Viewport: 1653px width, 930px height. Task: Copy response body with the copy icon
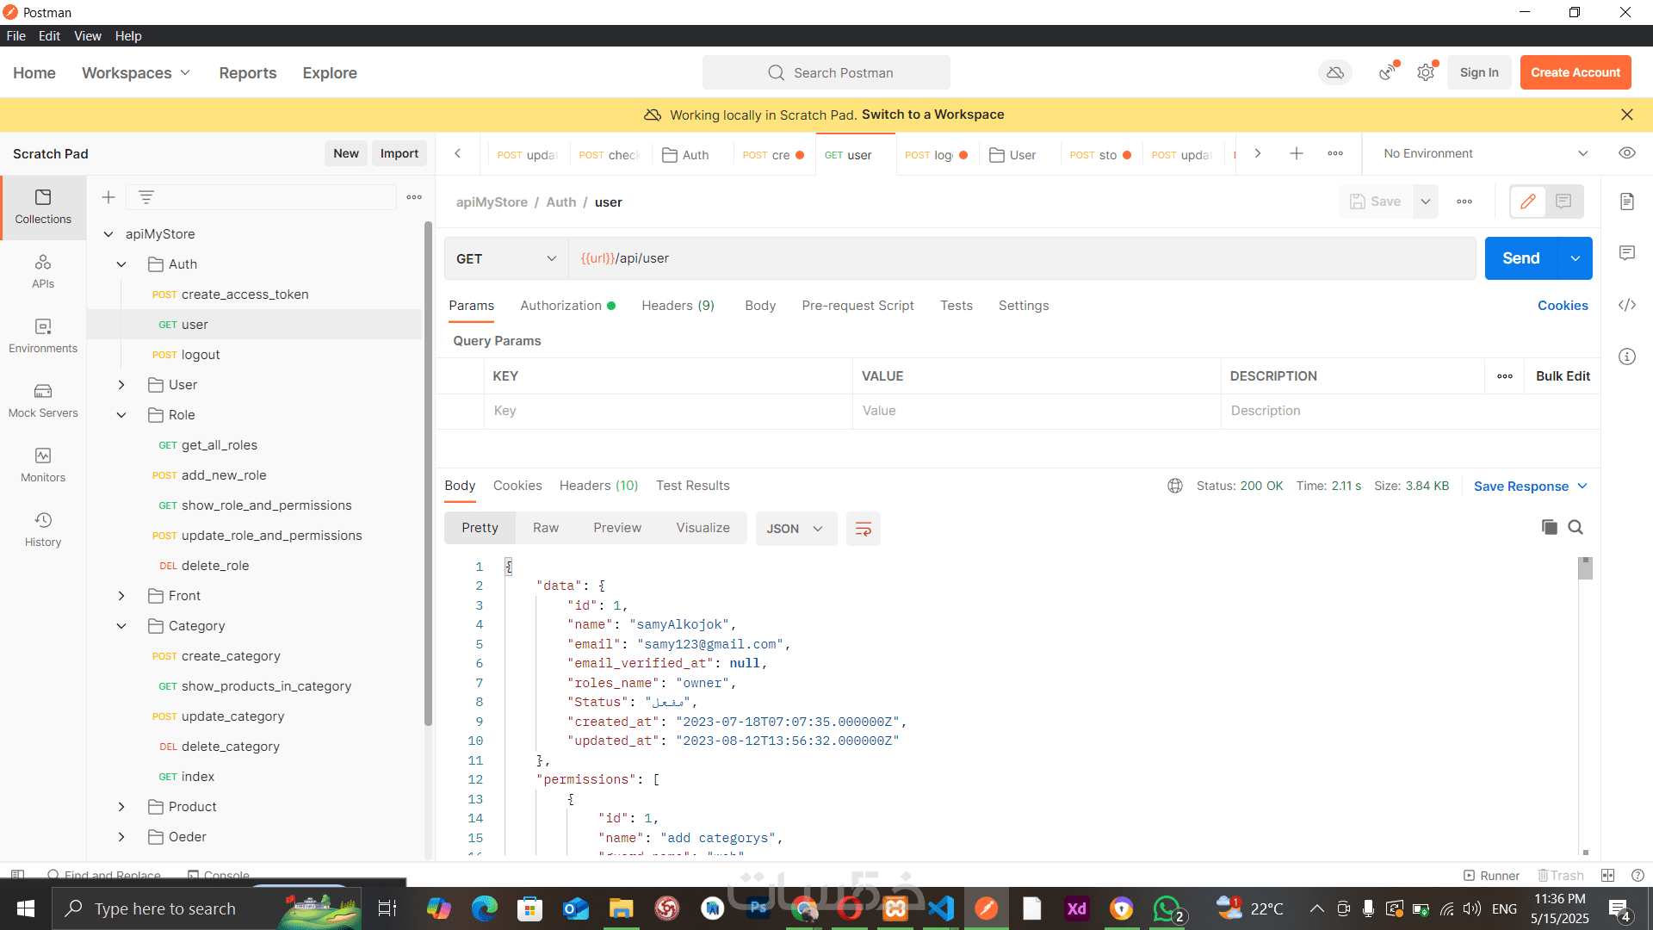pyautogui.click(x=1549, y=527)
